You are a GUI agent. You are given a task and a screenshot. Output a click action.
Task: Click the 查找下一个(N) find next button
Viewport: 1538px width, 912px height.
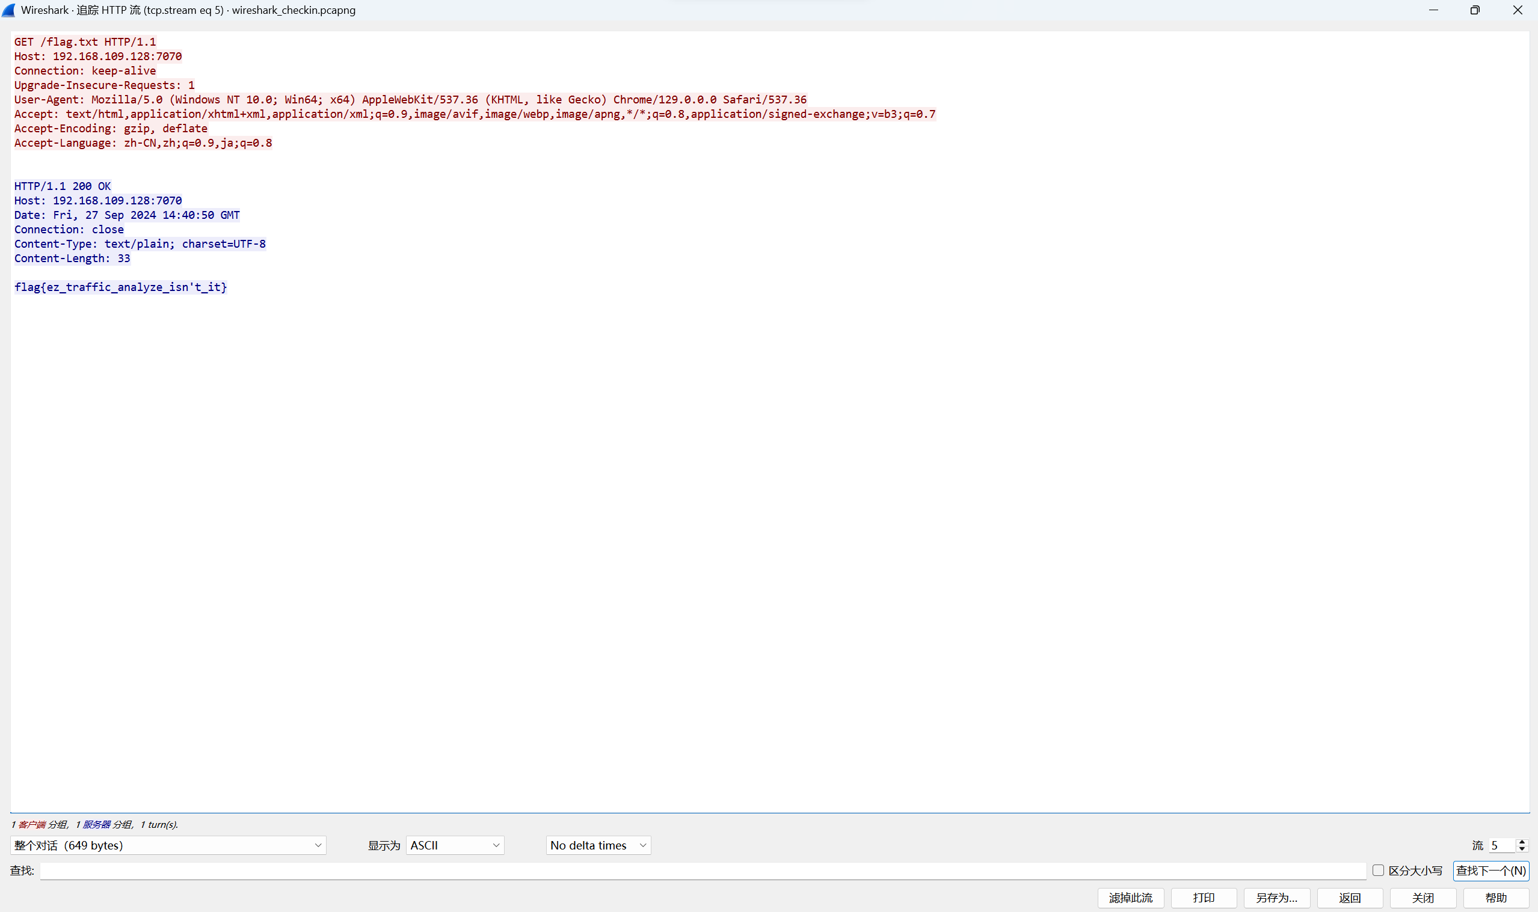[1490, 870]
